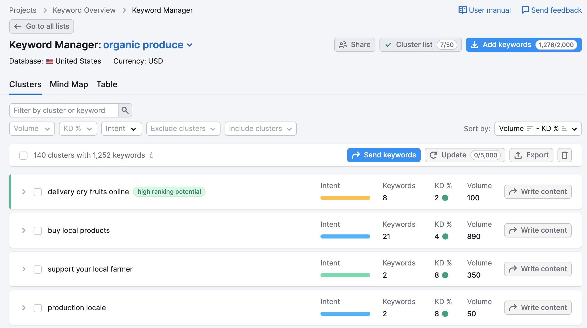Click the Delete icon button
587x328 pixels.
click(565, 155)
